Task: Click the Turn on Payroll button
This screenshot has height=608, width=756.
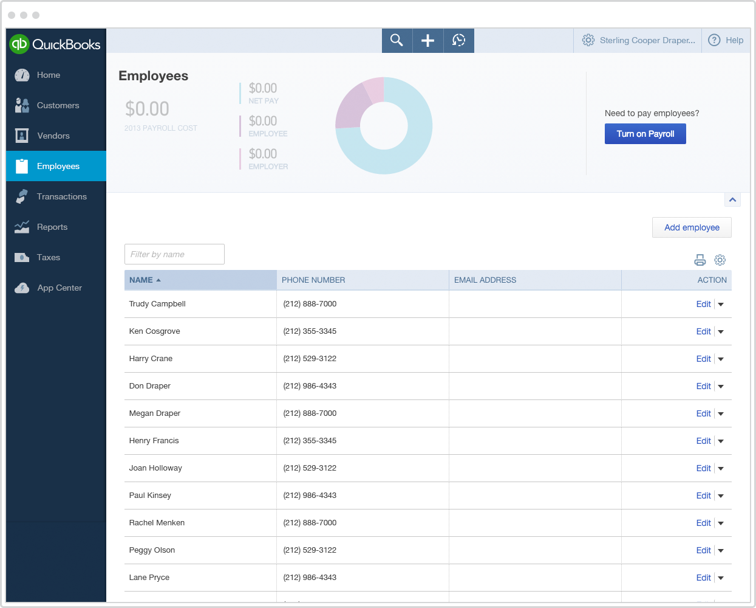Action: [645, 134]
